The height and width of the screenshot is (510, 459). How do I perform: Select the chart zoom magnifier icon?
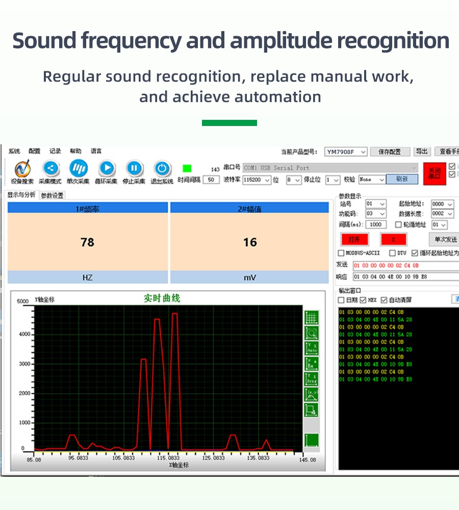coord(311,333)
